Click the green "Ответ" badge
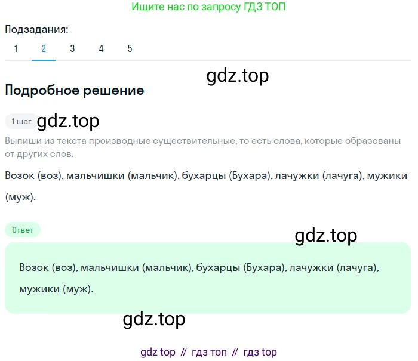This screenshot has width=418, height=361. (23, 230)
